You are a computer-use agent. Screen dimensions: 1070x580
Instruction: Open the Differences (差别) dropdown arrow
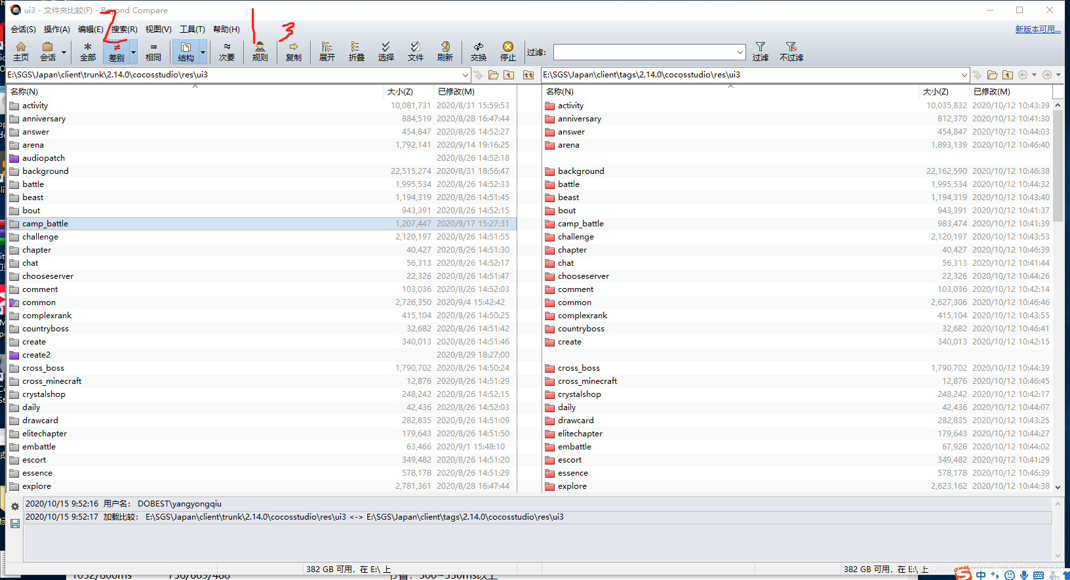(133, 52)
